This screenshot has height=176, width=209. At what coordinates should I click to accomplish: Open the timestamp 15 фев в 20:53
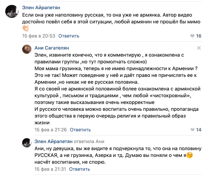[39, 36]
